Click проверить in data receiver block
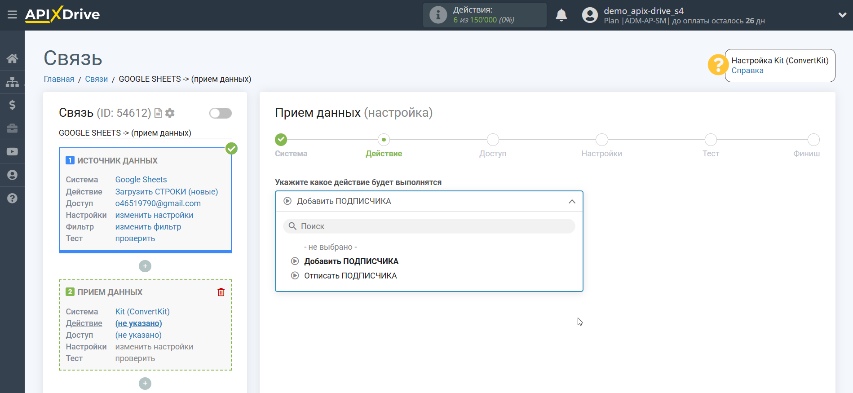This screenshot has width=853, height=393. click(x=135, y=358)
